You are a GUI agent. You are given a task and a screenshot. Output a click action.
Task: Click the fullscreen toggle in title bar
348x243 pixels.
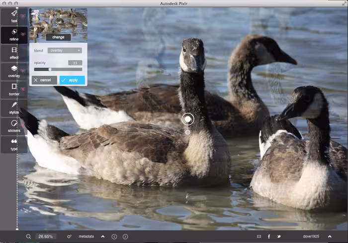344,3
